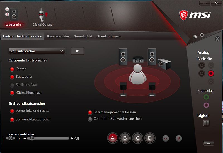Open the information icon
This screenshot has width=223, height=153.
click(202, 35)
